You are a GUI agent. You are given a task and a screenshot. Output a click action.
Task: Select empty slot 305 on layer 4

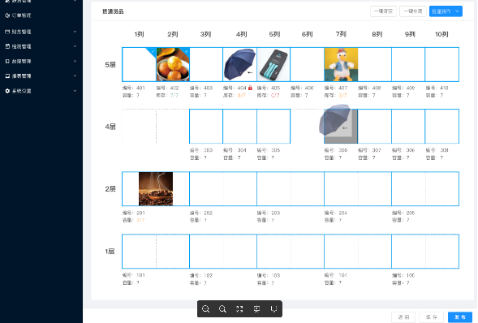coord(273,126)
